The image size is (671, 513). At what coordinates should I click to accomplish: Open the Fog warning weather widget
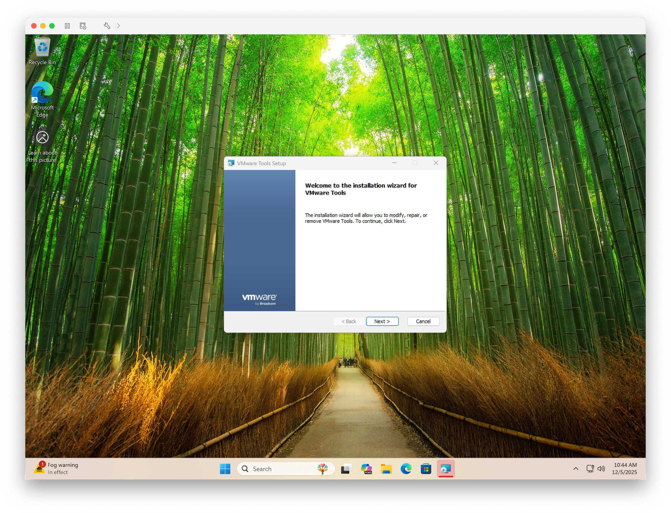pos(54,469)
